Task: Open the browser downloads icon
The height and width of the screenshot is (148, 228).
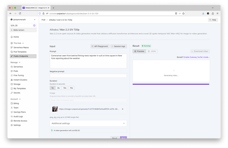Action: point(203,14)
